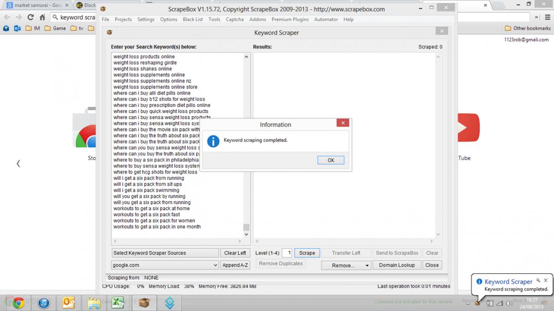Close the market samurai Chrome tab
Image resolution: width=554 pixels, height=311 pixels.
[x=66, y=6]
